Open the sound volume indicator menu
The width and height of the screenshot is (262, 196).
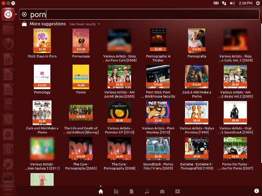click(x=232, y=3)
